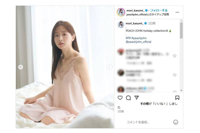The image size is (200, 133).
Task: Click peachjohn_official tie-up partner link in header
Action: pos(136,14)
